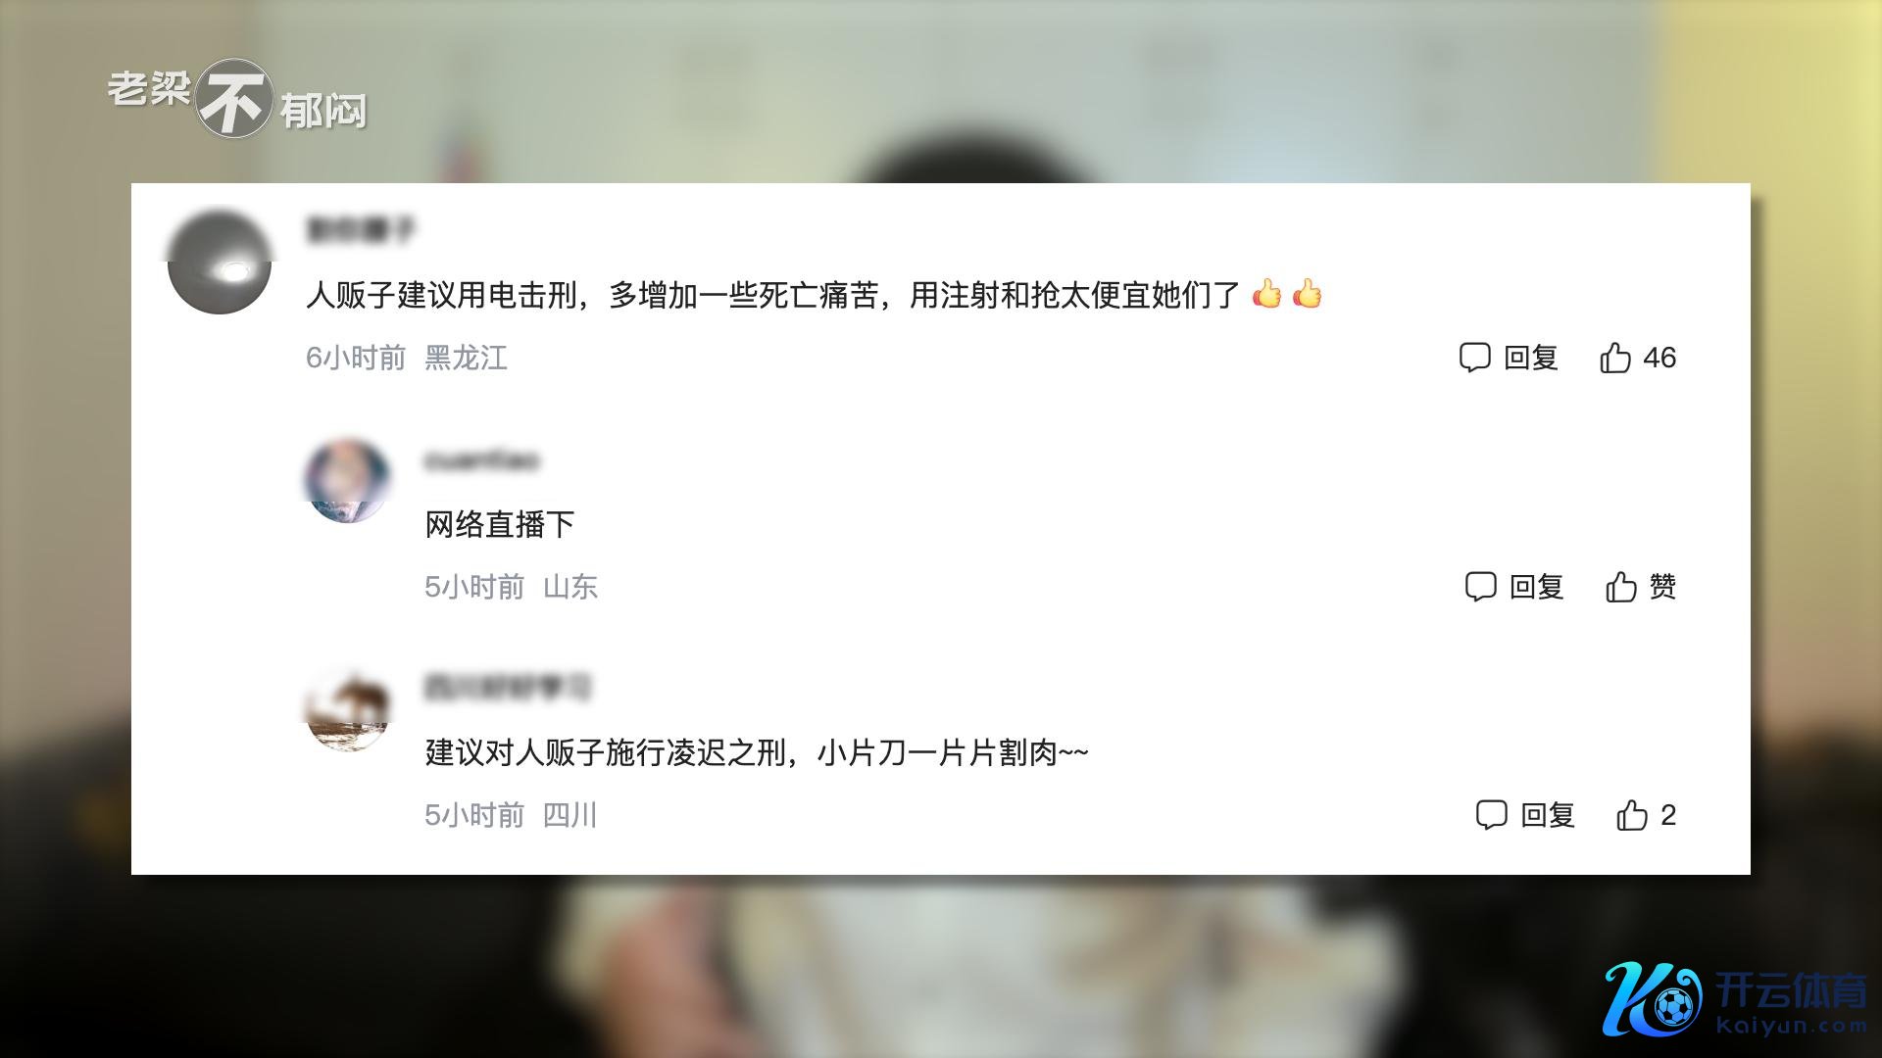
Task: Like the comment with 46 likes
Action: coord(1615,358)
